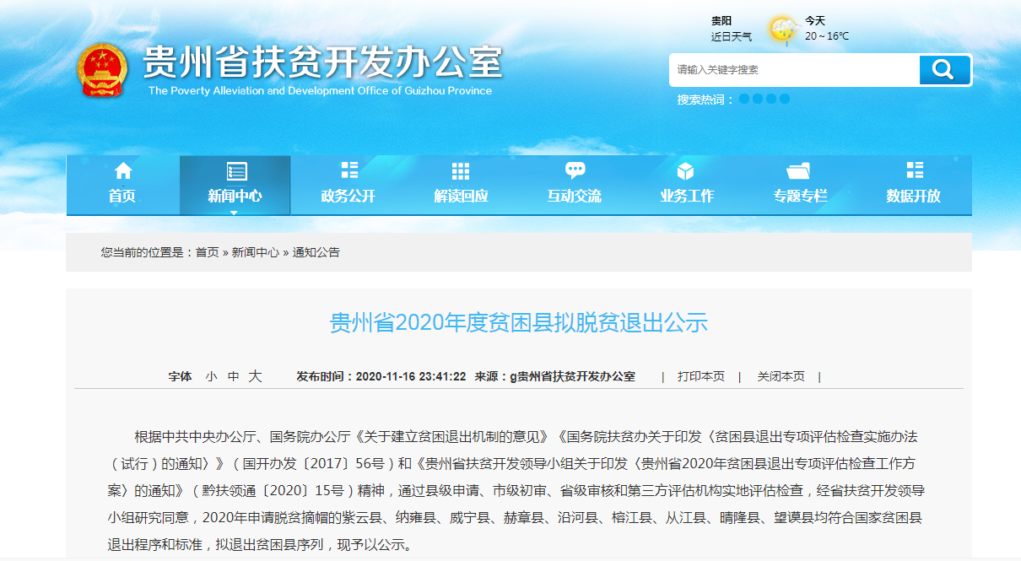Click the cube icon above 业务工作
Viewport: 1021px width, 561px height.
pyautogui.click(x=686, y=171)
